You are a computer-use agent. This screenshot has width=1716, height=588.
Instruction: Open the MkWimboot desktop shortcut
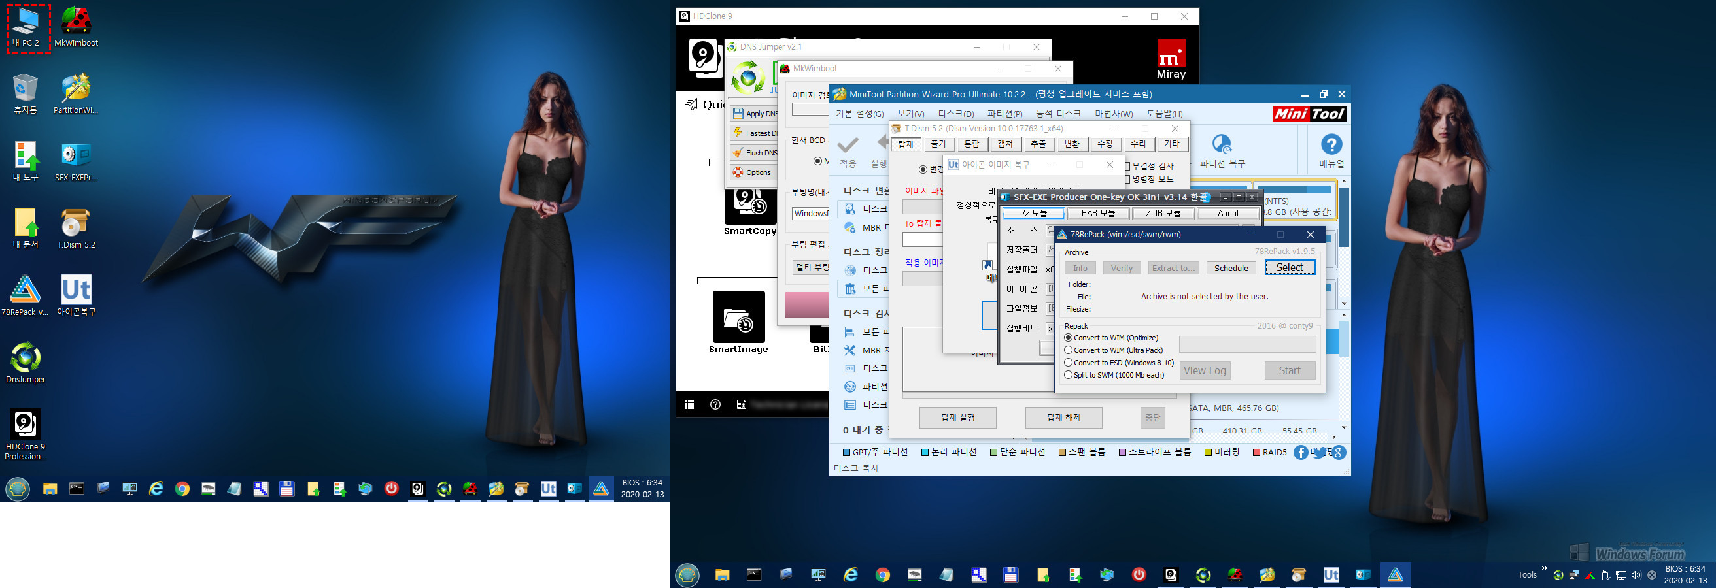pos(76,28)
